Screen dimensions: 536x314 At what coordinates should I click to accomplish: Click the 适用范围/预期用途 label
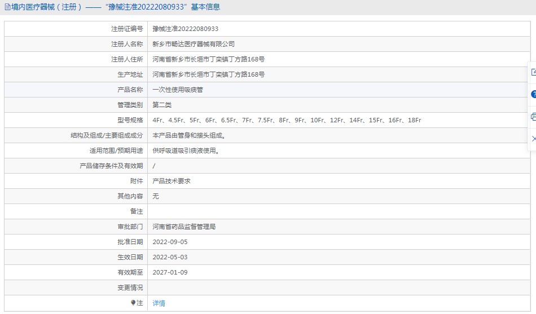click(x=116, y=151)
